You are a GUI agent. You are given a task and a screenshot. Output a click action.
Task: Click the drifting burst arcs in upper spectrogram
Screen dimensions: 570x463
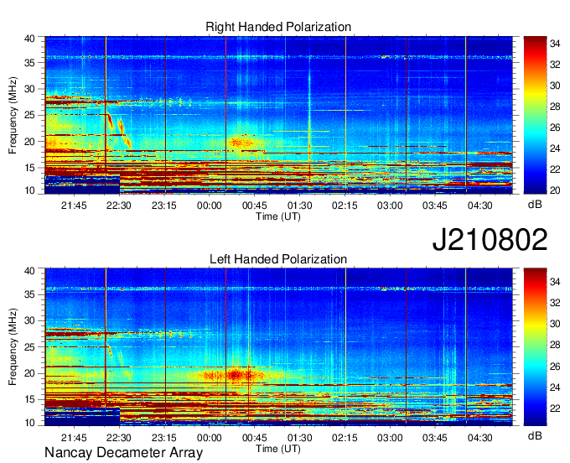pyautogui.click(x=119, y=131)
